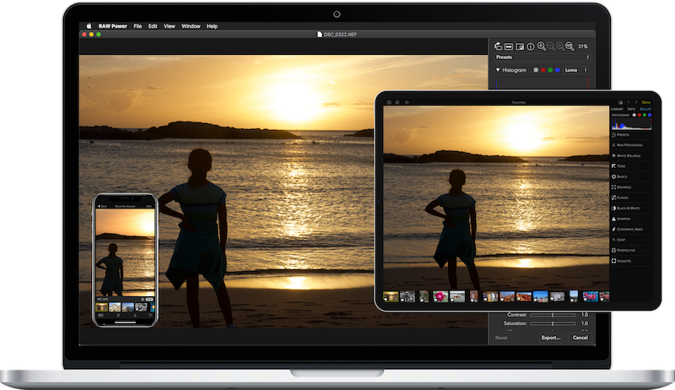Viewport: 675px width, 390px height.
Task: Open the Apple menu
Action: pyautogui.click(x=88, y=26)
